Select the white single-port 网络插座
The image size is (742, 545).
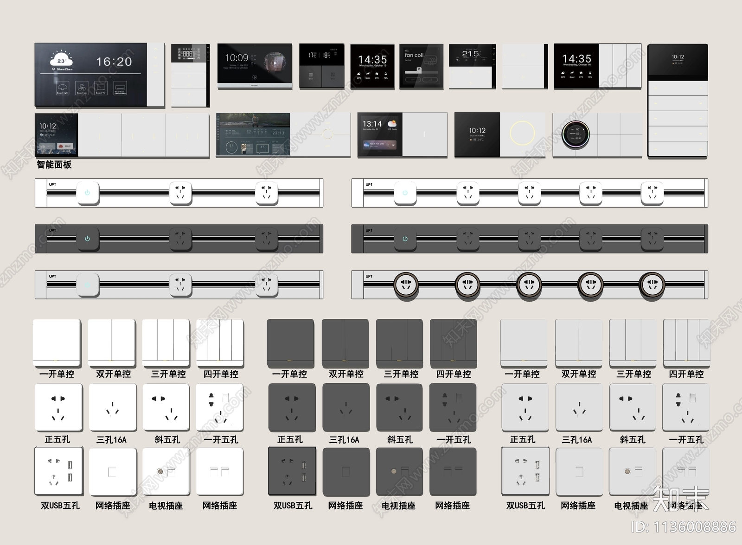(x=113, y=471)
